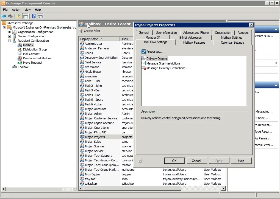Screen dimensions: 280x199
Task: Select the Troy Eggins mailbox row
Action: click(x=153, y=174)
